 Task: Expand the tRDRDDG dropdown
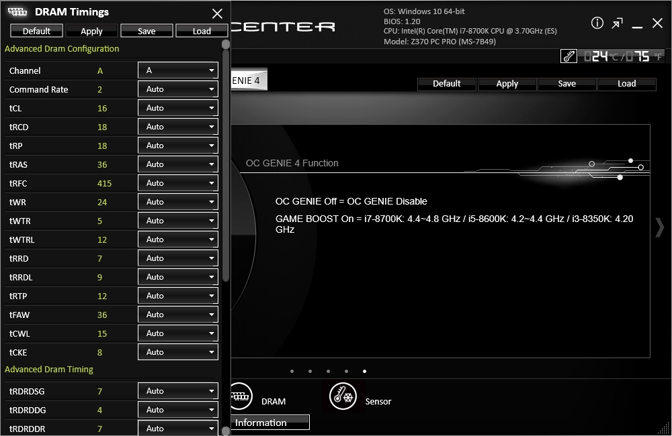pos(178,410)
